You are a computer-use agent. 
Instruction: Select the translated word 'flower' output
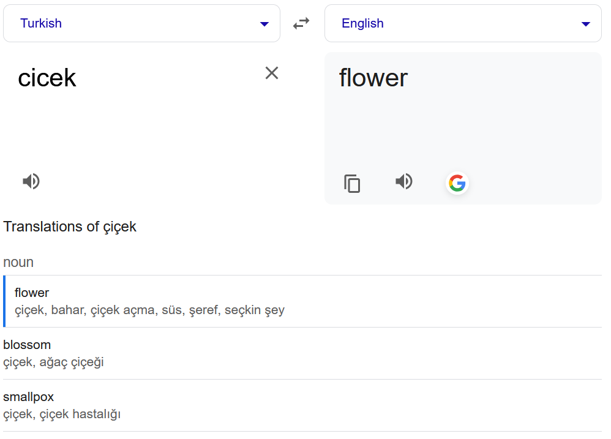373,78
